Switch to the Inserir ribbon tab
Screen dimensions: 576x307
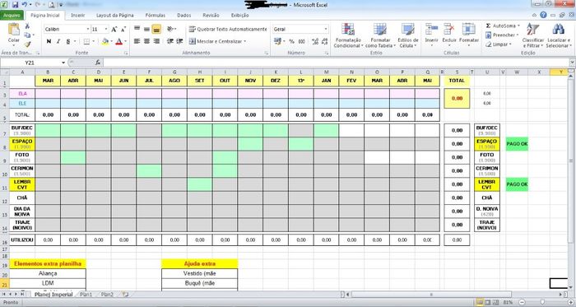(78, 16)
